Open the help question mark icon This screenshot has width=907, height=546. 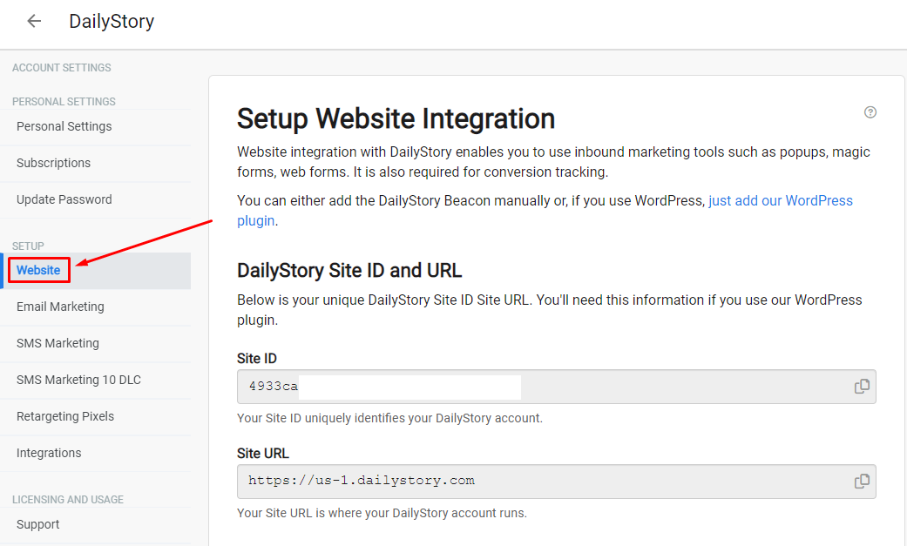[x=870, y=112]
